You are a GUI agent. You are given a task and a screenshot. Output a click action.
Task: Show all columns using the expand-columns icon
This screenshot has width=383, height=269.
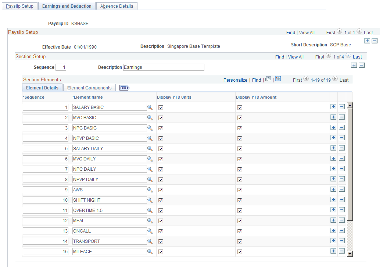click(x=124, y=88)
